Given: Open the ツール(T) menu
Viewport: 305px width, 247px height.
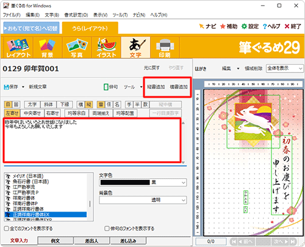Looking at the screenshot, I should 120,15.
